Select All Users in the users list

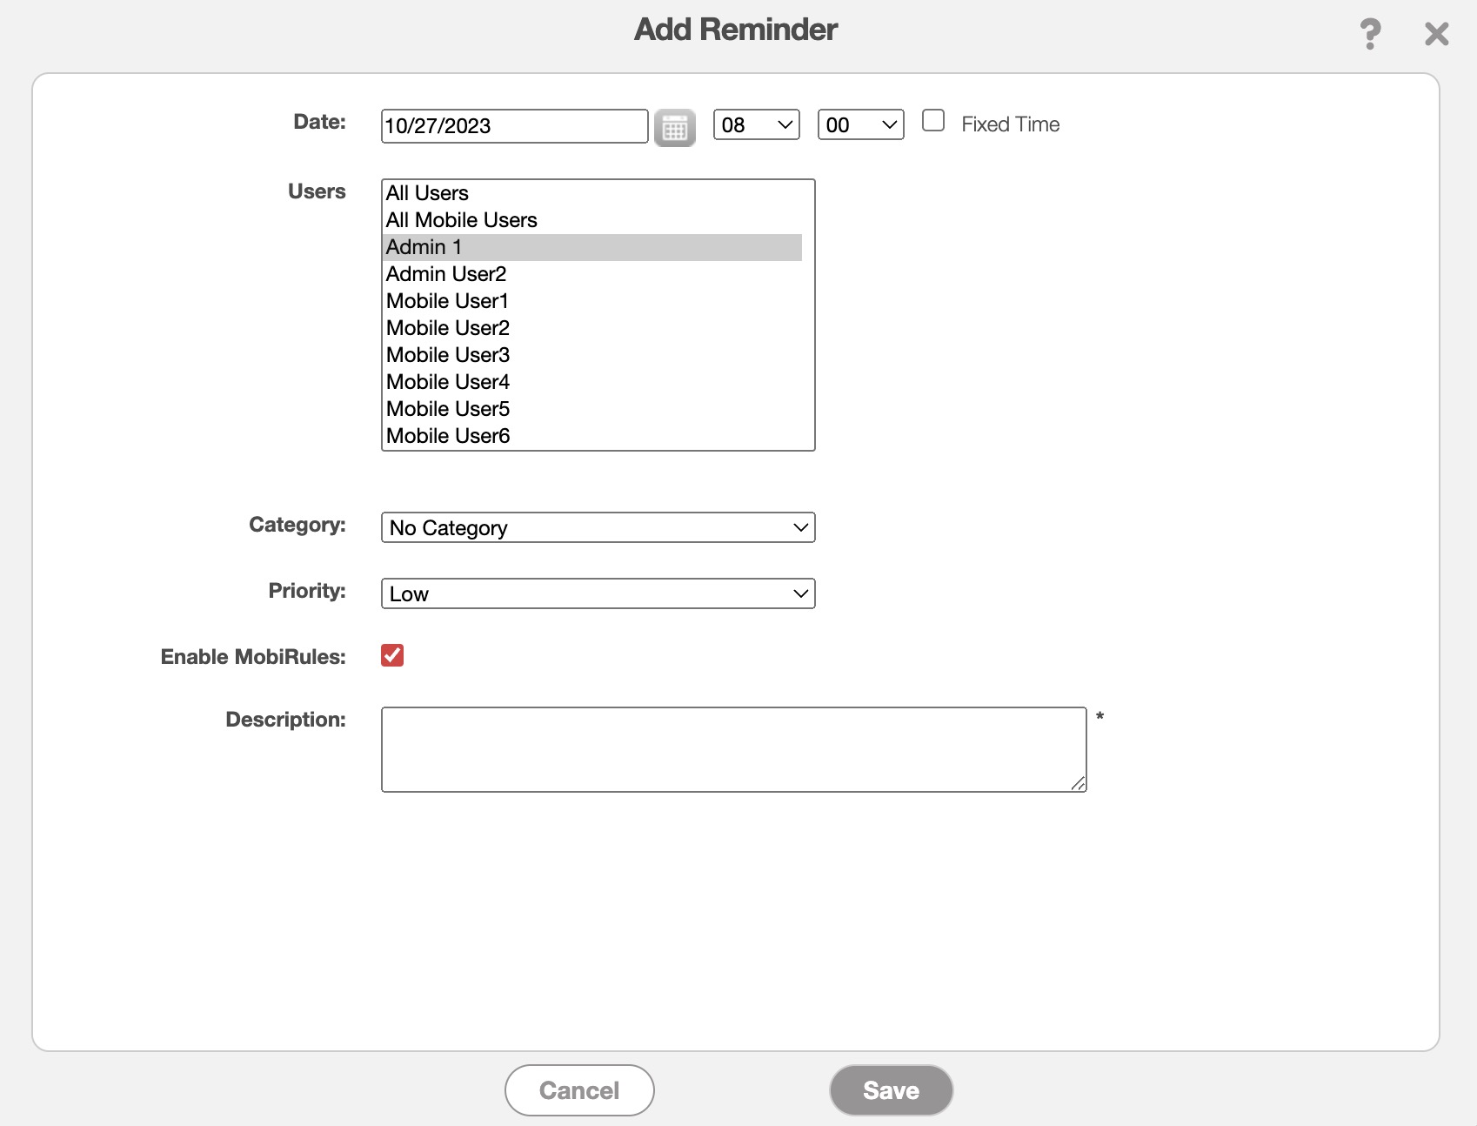click(428, 193)
